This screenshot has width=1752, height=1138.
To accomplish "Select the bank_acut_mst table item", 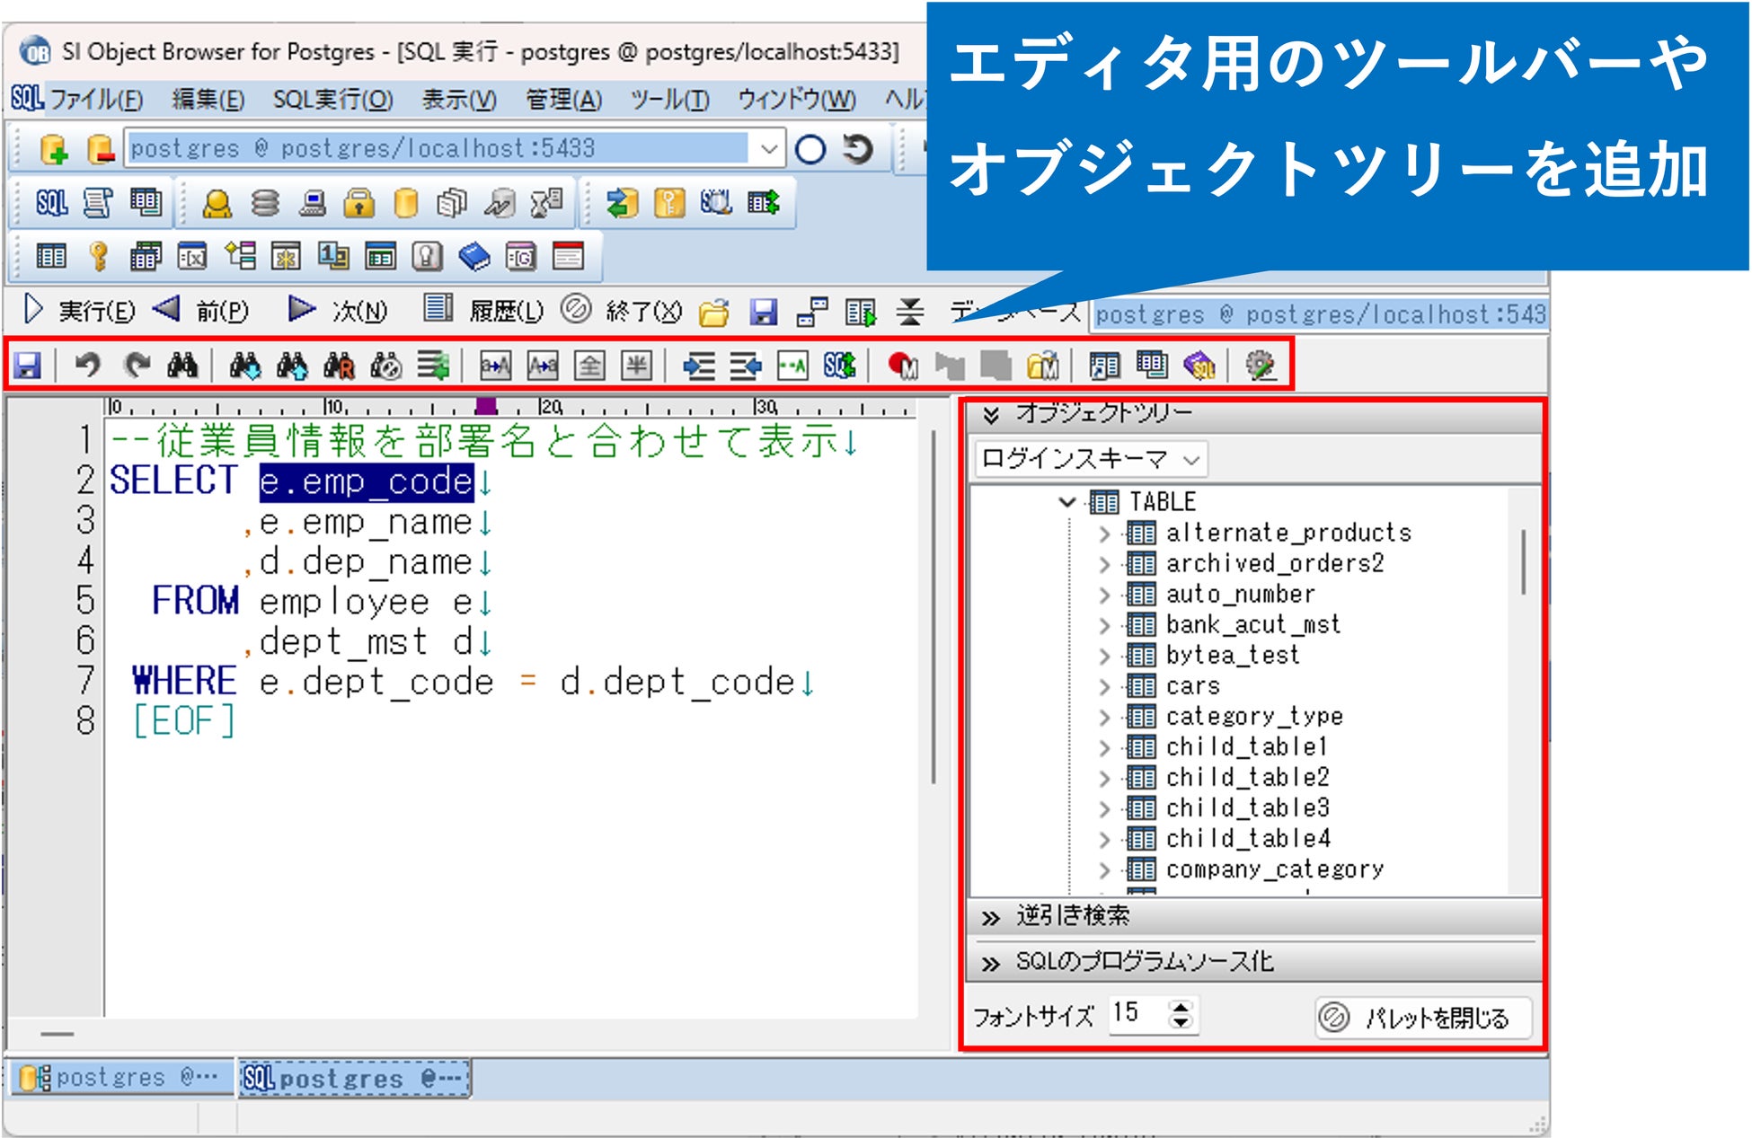I will [1252, 624].
